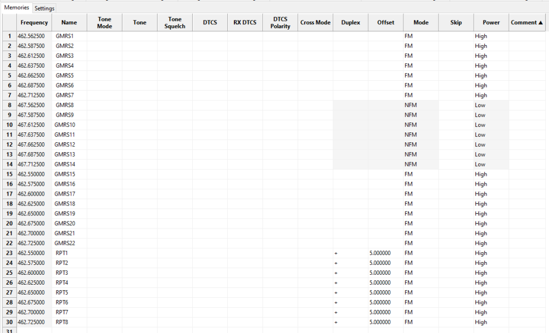Select the DTCS Polarity column header
549x333 pixels.
pyautogui.click(x=280, y=23)
